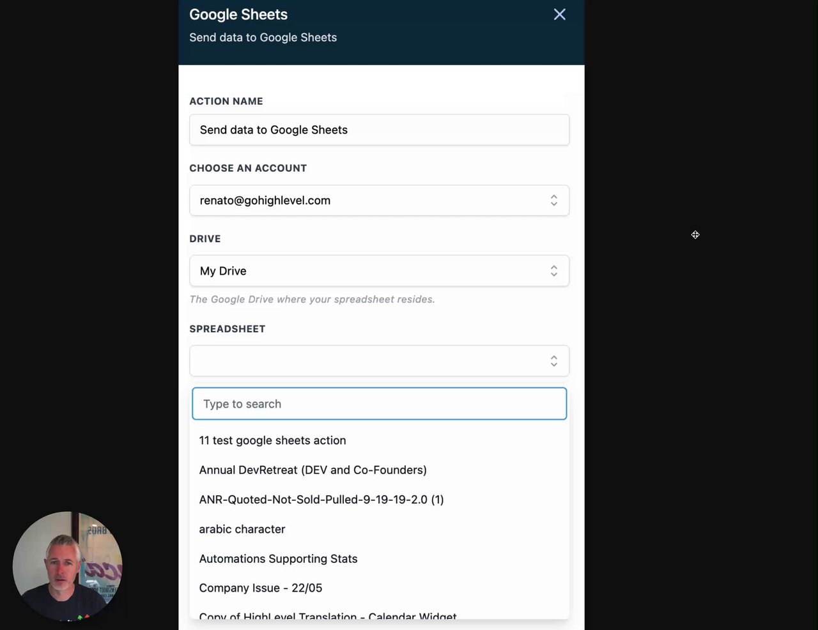
Task: Open the Drive dropdown showing My Drive
Action: pos(379,271)
